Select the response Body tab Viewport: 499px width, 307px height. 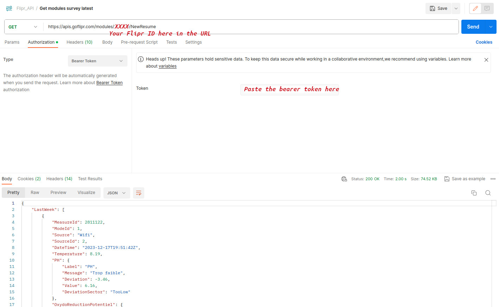point(7,179)
